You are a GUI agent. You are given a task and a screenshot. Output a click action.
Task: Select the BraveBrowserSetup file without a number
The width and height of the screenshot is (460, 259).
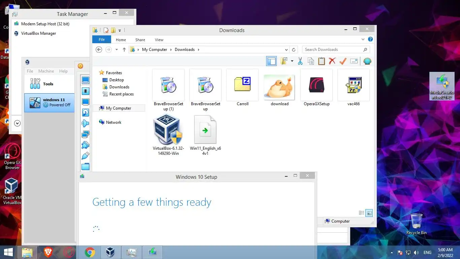[x=205, y=90]
